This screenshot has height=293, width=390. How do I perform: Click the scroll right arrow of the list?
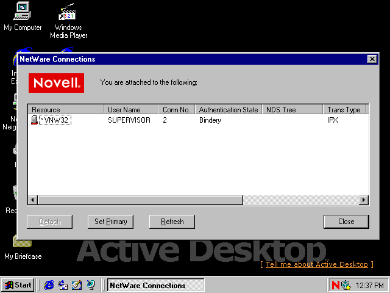[364, 200]
